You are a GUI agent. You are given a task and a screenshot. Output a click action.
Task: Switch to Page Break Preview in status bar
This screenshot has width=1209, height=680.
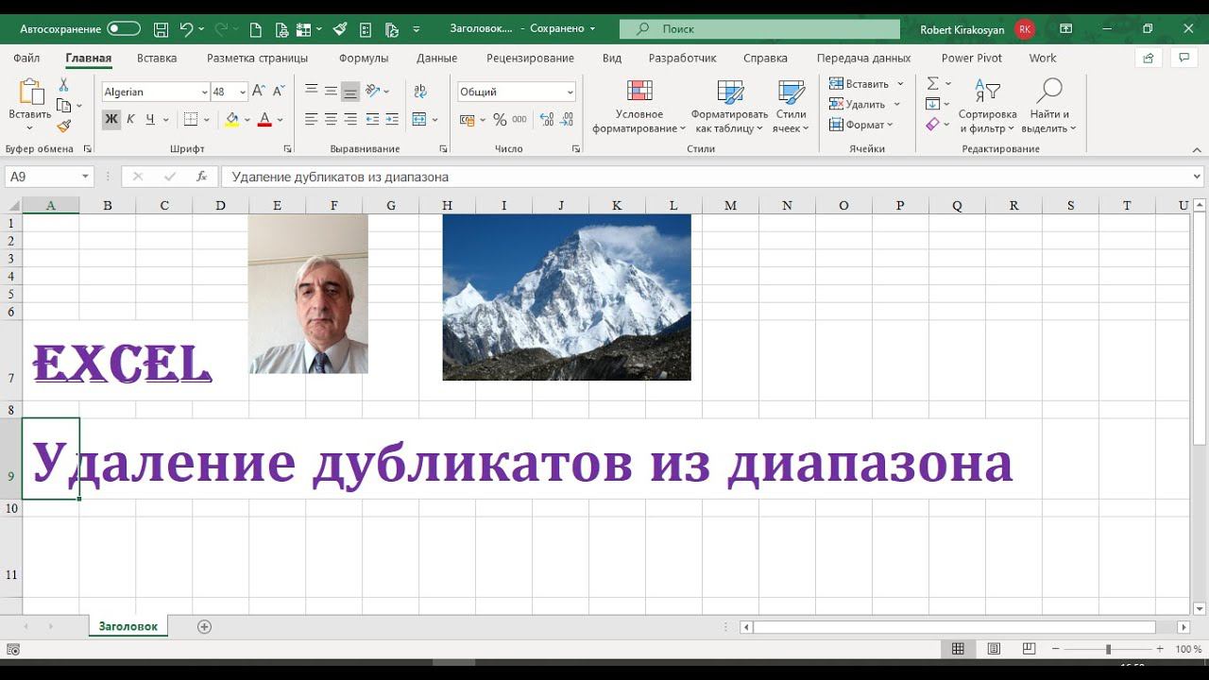tap(1029, 649)
